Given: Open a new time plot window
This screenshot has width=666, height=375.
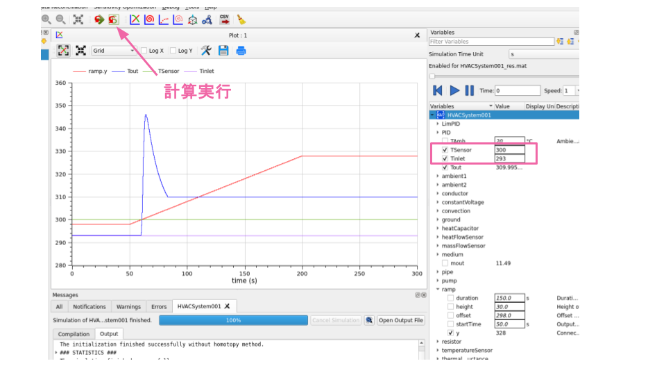Looking at the screenshot, I should (x=135, y=19).
